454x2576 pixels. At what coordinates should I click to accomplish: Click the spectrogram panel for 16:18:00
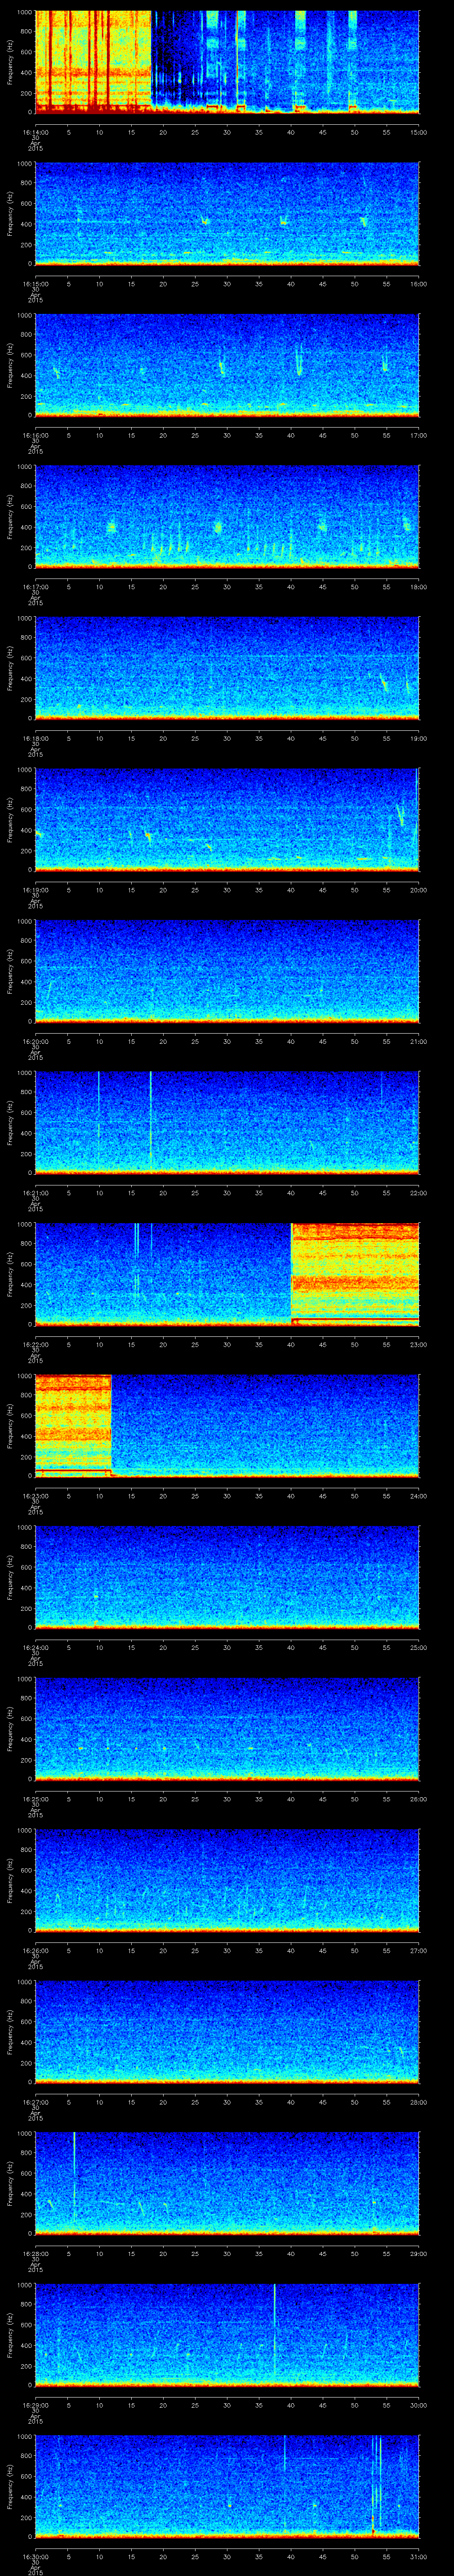click(x=227, y=668)
